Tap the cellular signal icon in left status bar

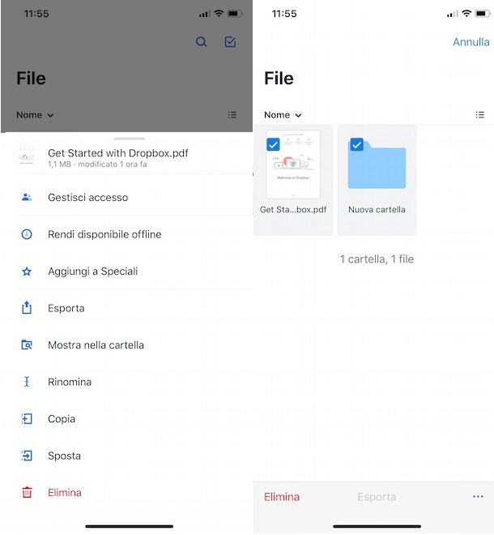pos(204,14)
